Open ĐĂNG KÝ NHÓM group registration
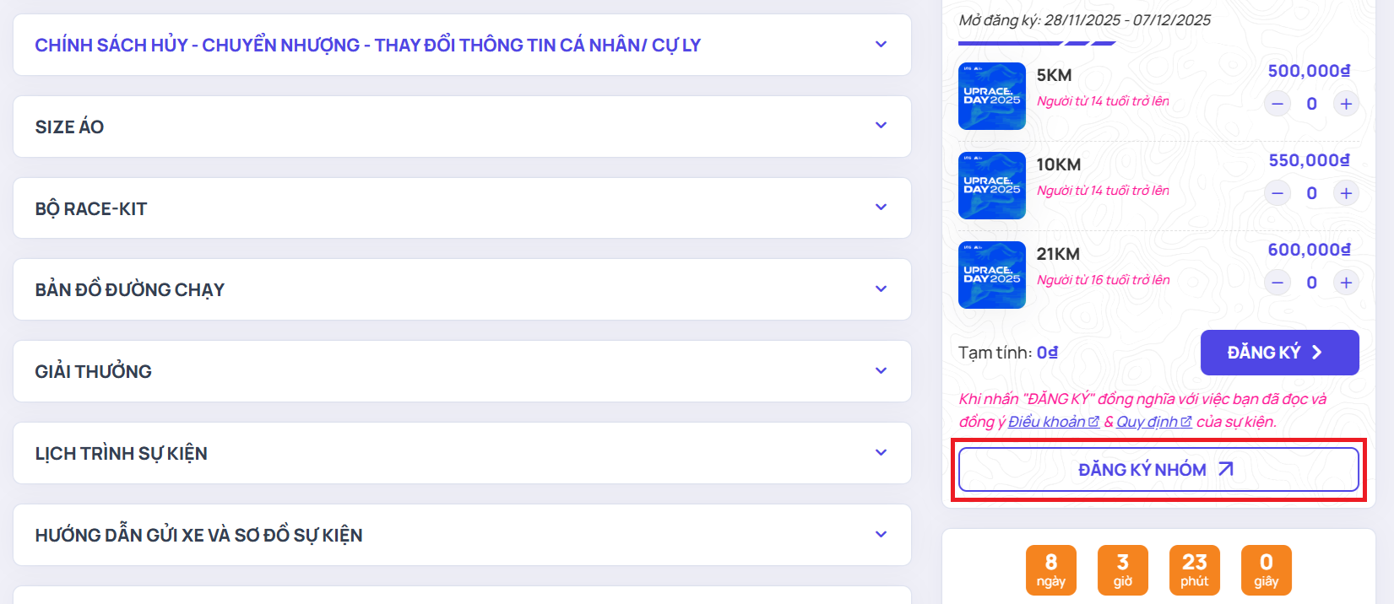The height and width of the screenshot is (604, 1394). coord(1158,470)
